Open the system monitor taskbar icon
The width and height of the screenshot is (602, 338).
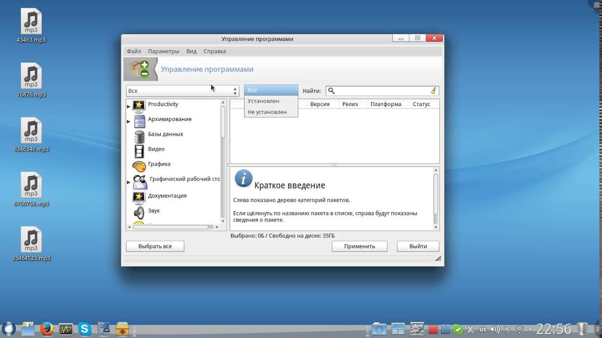point(65,329)
